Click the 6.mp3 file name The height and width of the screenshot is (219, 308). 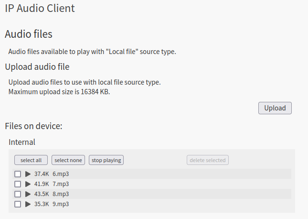tap(61, 174)
